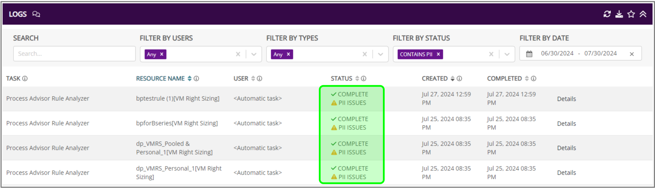Sort the table by Resource Name
The height and width of the screenshot is (188, 655).
coord(190,79)
